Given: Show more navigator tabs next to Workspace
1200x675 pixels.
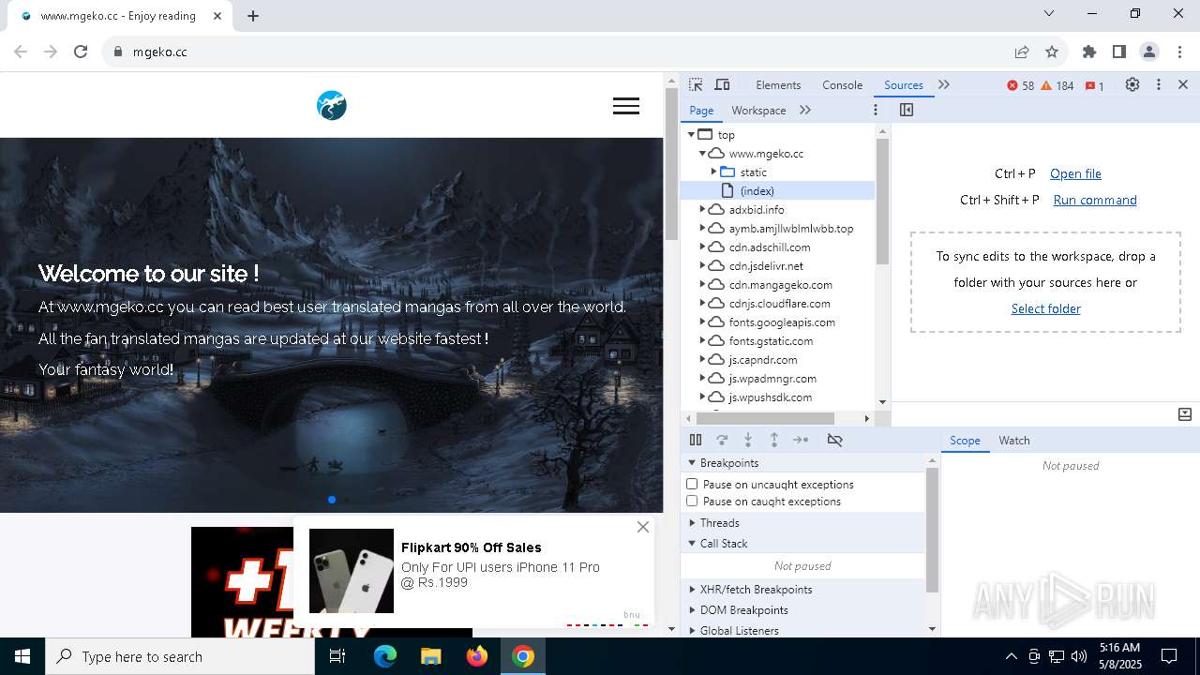Looking at the screenshot, I should coord(805,110).
